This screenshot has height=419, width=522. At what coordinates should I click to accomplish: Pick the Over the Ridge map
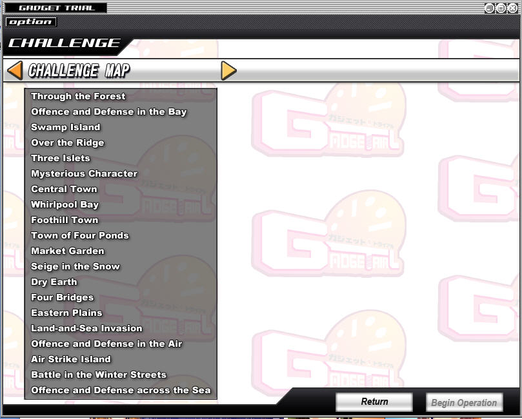coord(68,142)
